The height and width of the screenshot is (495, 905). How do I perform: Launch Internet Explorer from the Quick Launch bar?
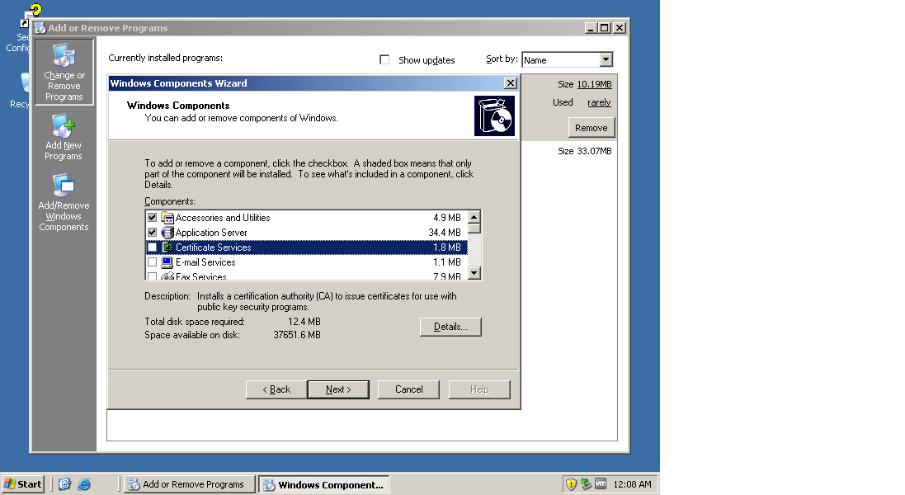click(x=85, y=484)
